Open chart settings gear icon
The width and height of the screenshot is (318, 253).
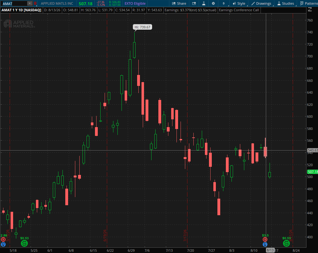(x=213, y=3)
